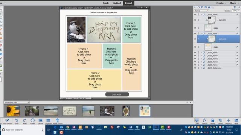Viewport: 241px width, 135px height.
Task: Click the Windows search microphone icon
Action: [x=43, y=130]
